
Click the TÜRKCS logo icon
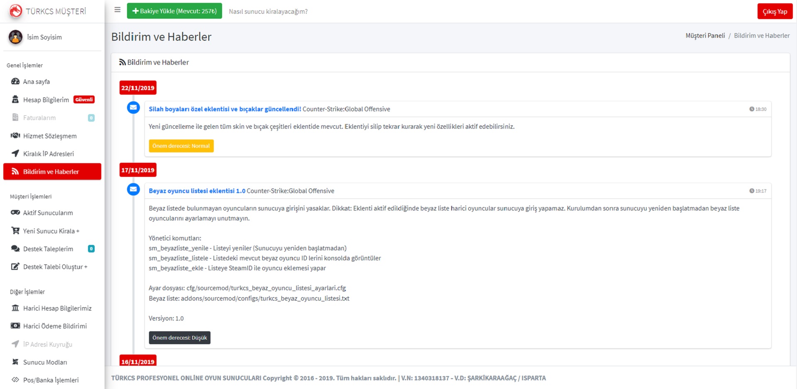[16, 11]
